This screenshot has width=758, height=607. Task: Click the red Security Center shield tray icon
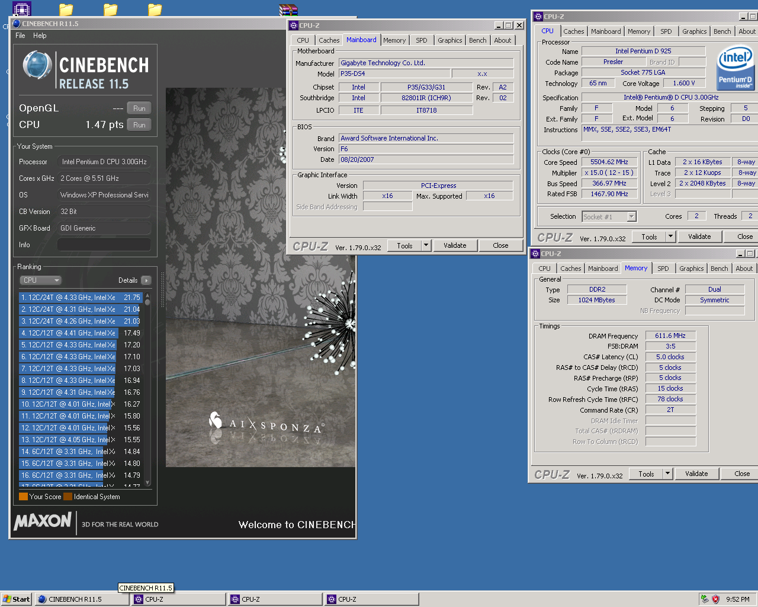pos(715,599)
